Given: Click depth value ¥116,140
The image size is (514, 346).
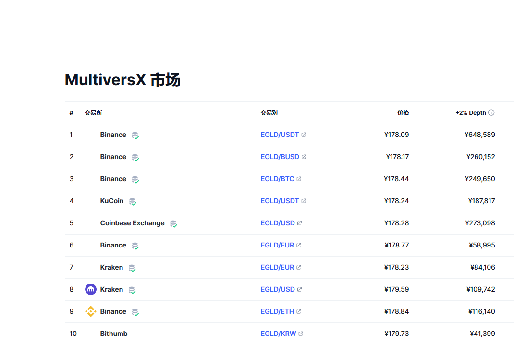Looking at the screenshot, I should click(x=481, y=311).
